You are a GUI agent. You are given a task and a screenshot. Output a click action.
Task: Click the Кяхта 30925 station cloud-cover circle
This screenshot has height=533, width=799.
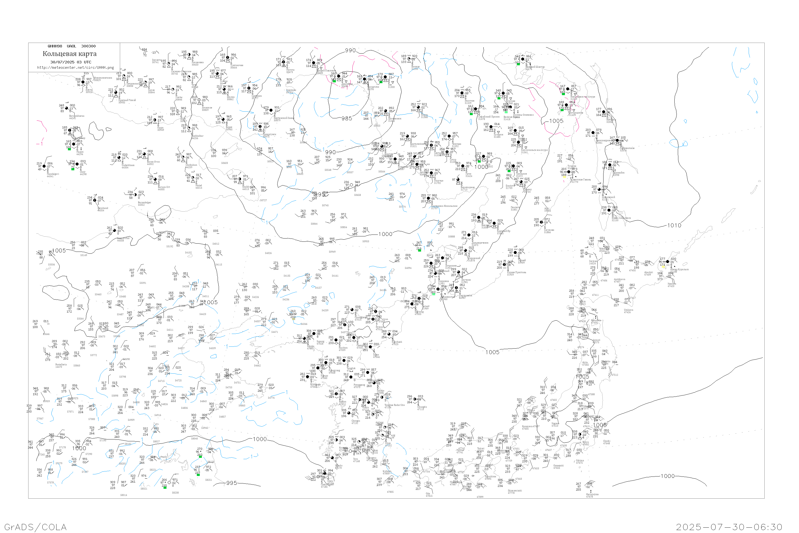click(83, 82)
